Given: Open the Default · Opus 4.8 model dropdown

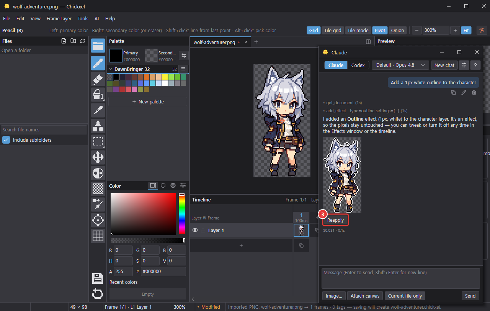Looking at the screenshot, I should pyautogui.click(x=400, y=65).
